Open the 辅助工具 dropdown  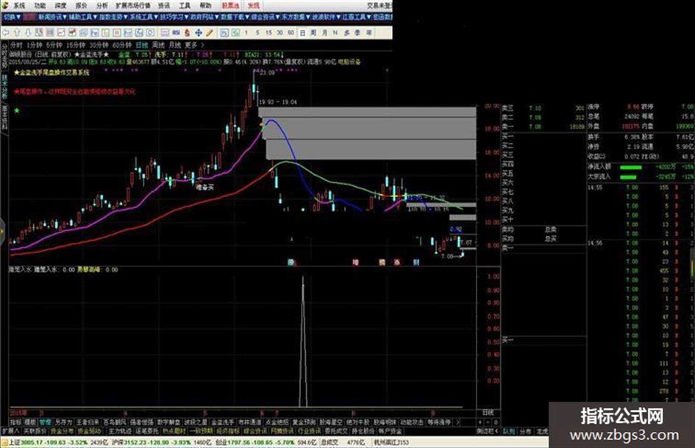[82, 17]
